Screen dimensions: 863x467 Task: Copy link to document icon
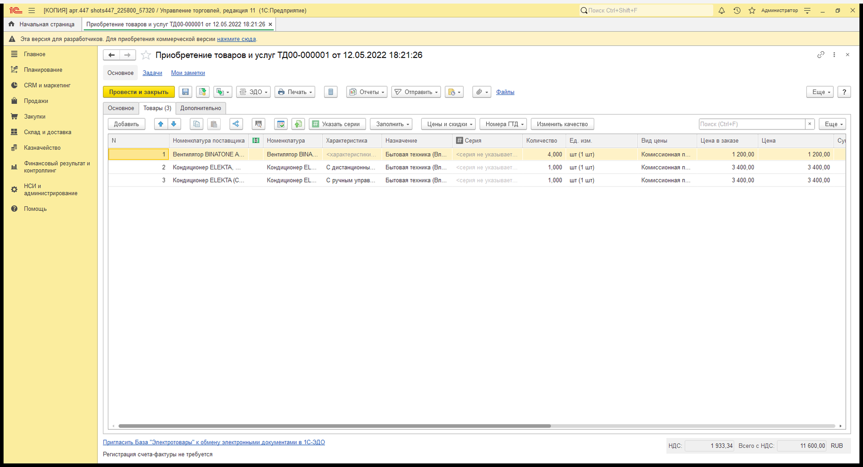[x=821, y=55]
